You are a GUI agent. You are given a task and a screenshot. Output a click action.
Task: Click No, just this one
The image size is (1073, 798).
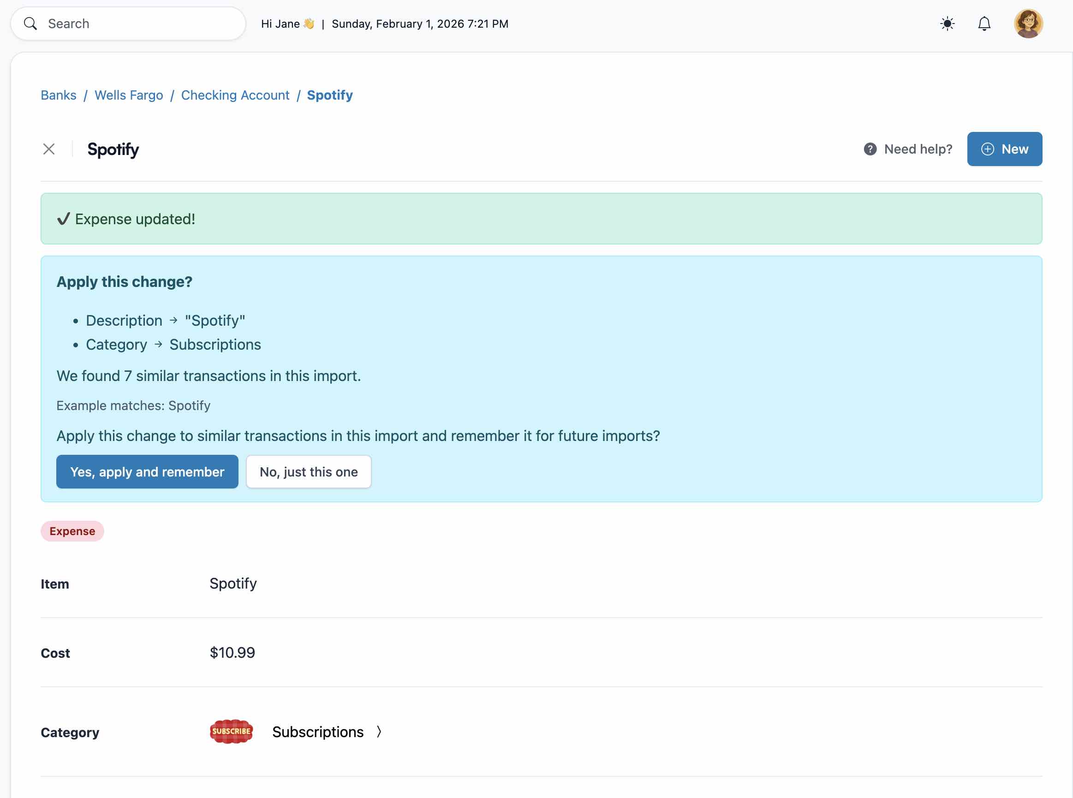tap(309, 472)
